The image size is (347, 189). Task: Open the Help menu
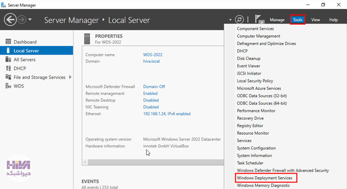pos(333,20)
